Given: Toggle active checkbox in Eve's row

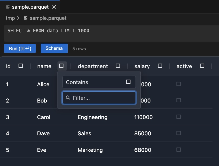Looking at the screenshot, I should click(179, 149).
